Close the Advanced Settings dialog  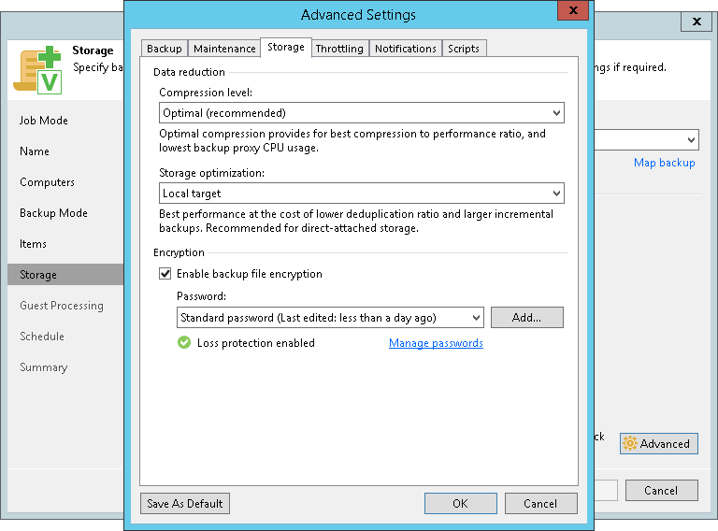pos(572,12)
